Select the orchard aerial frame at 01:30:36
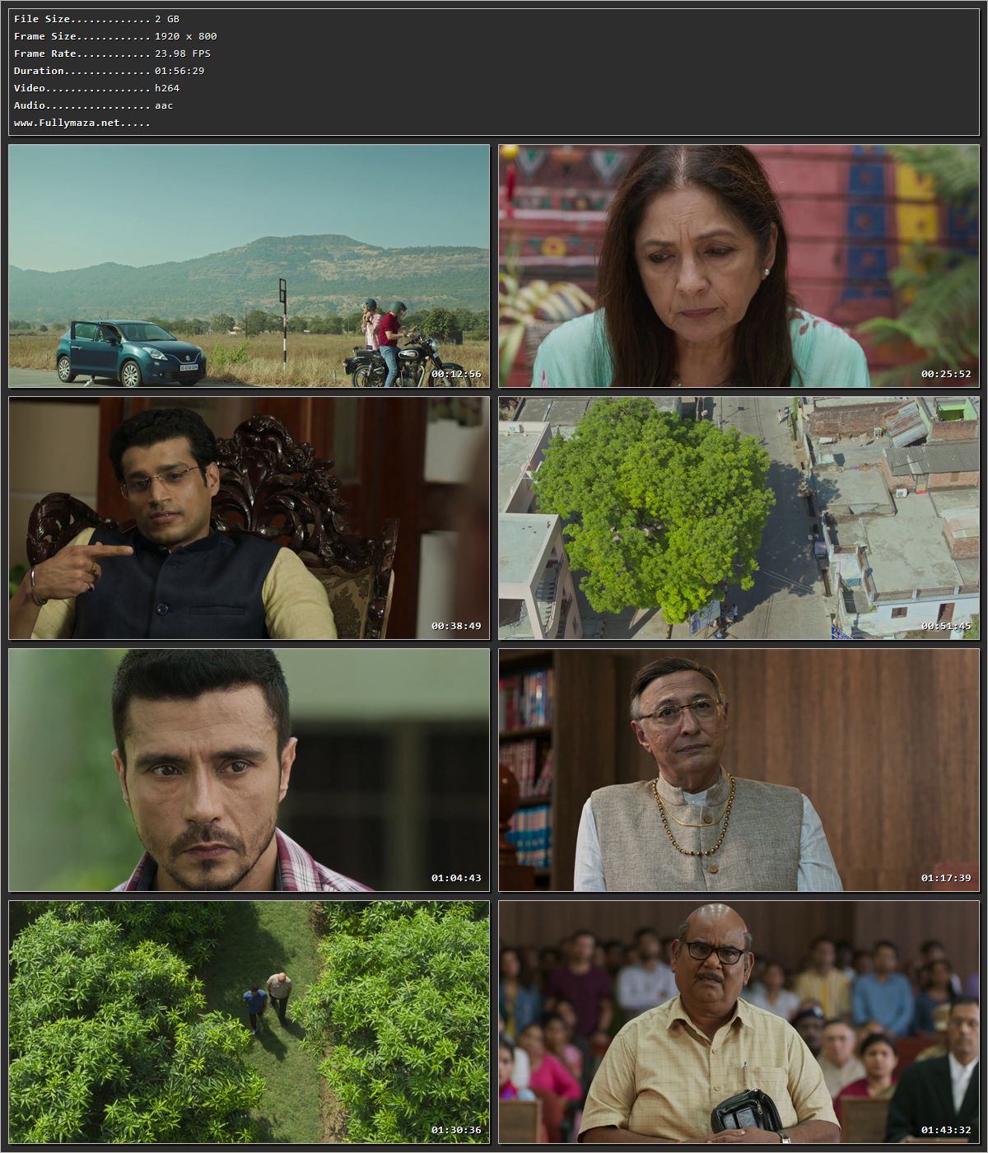Viewport: 988px width, 1153px height. click(249, 1022)
